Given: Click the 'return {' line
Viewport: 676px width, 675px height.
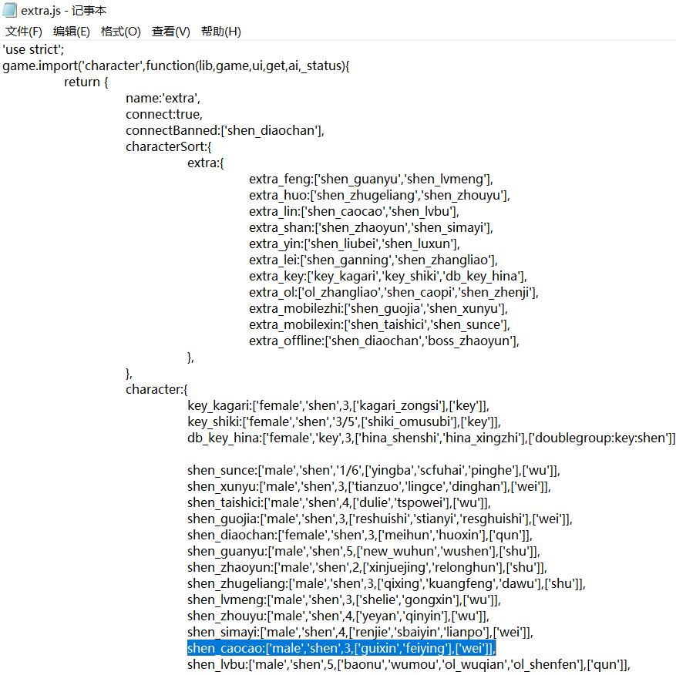Looking at the screenshot, I should pyautogui.click(x=86, y=82).
